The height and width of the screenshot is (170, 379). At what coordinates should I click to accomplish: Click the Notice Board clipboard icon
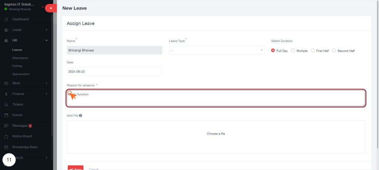tap(6, 136)
